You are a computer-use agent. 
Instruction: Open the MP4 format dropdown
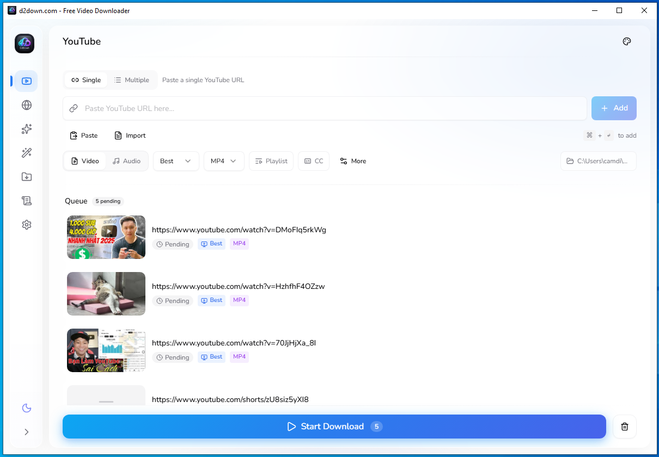pos(224,161)
